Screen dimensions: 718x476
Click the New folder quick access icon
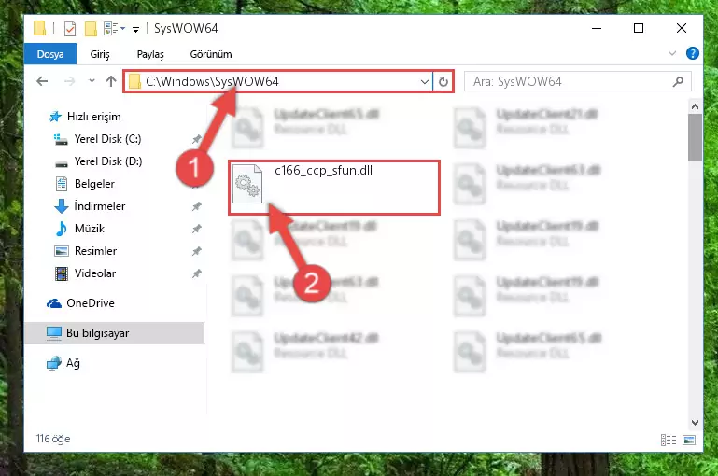(91, 29)
